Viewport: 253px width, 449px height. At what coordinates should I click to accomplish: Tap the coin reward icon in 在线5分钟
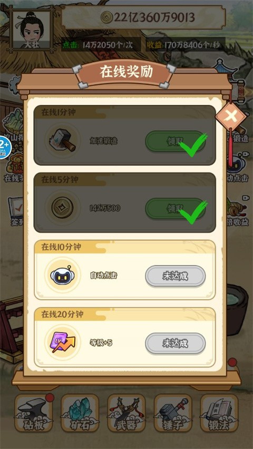[x=63, y=208]
